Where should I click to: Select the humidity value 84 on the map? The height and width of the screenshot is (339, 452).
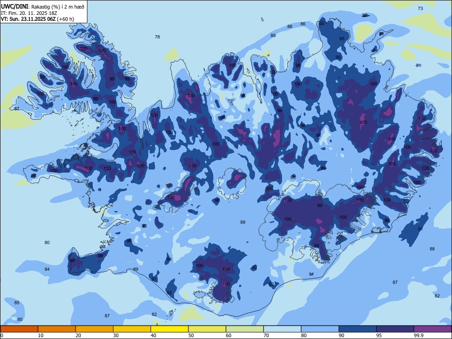[x=47, y=269]
